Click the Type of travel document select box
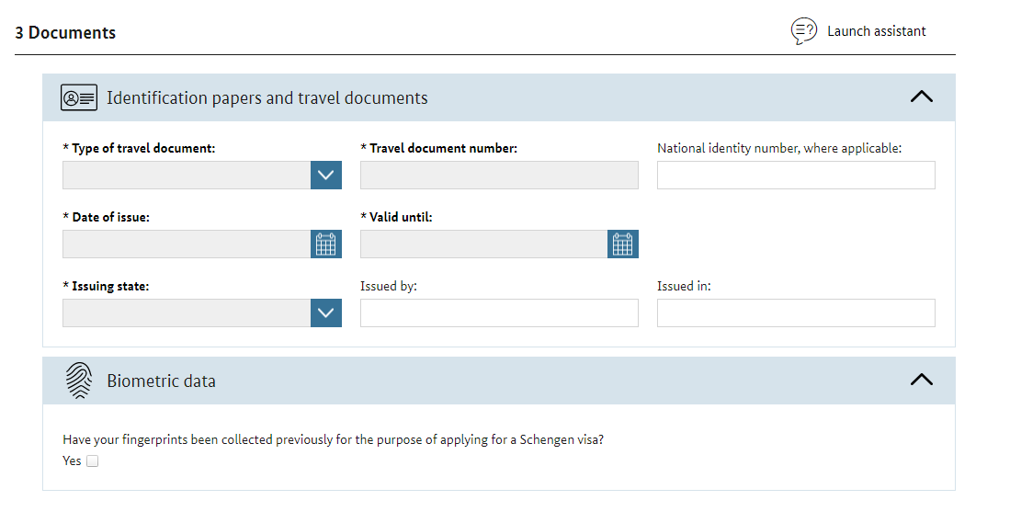1010x523 pixels. click(x=187, y=176)
